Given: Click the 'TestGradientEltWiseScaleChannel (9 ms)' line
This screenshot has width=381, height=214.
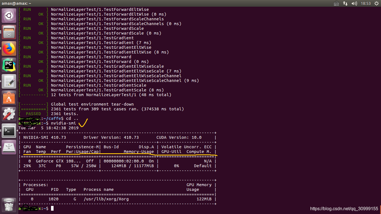Looking at the screenshot, I should pyautogui.click(x=125, y=81).
